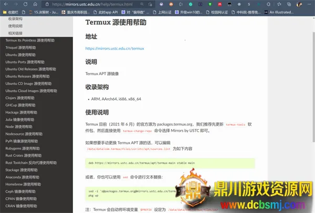Reload the current page
Screen dimensions: 315x213
[x=25, y=4]
